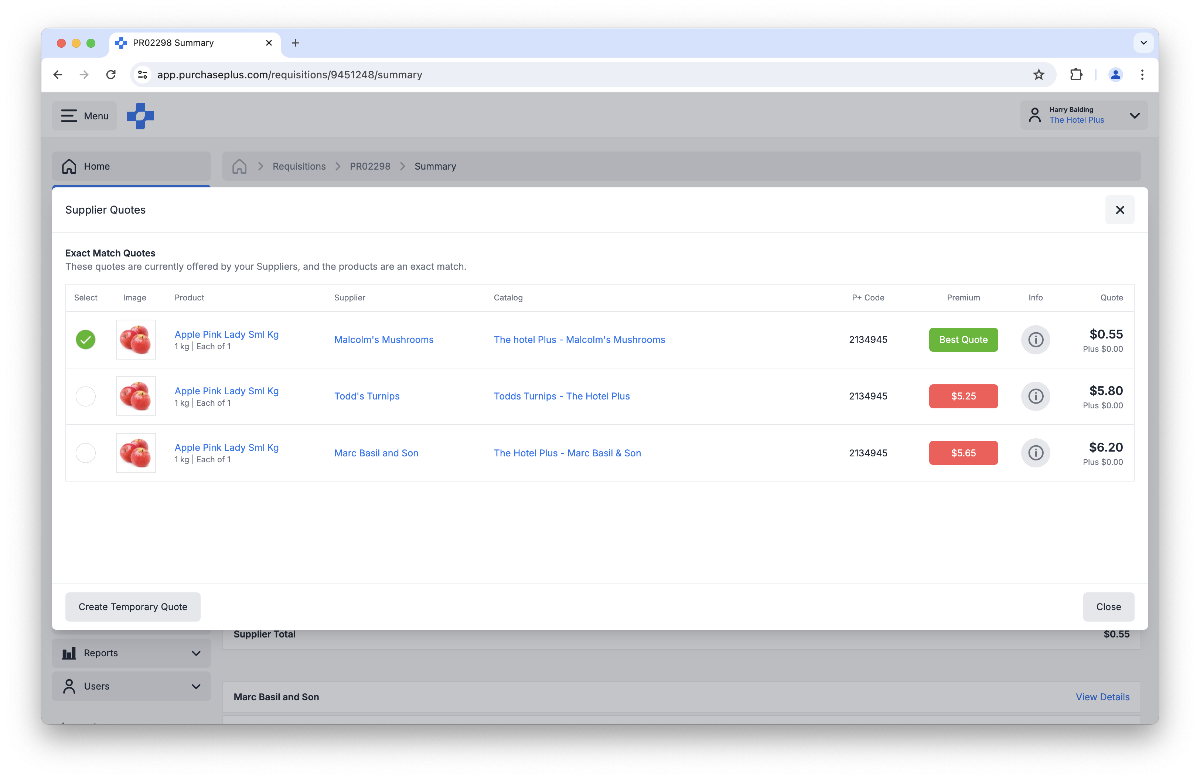This screenshot has width=1200, height=779.
Task: Click the Catalog column header
Action: tap(508, 297)
